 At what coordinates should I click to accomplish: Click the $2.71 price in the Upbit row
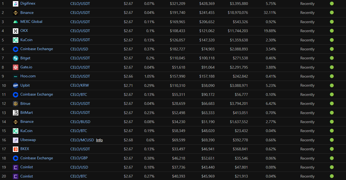[x=128, y=86]
